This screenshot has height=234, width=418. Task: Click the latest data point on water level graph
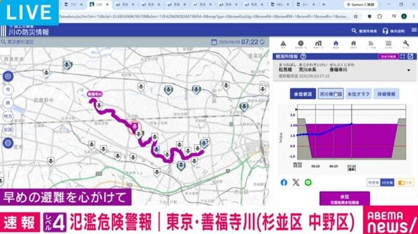[352, 124]
